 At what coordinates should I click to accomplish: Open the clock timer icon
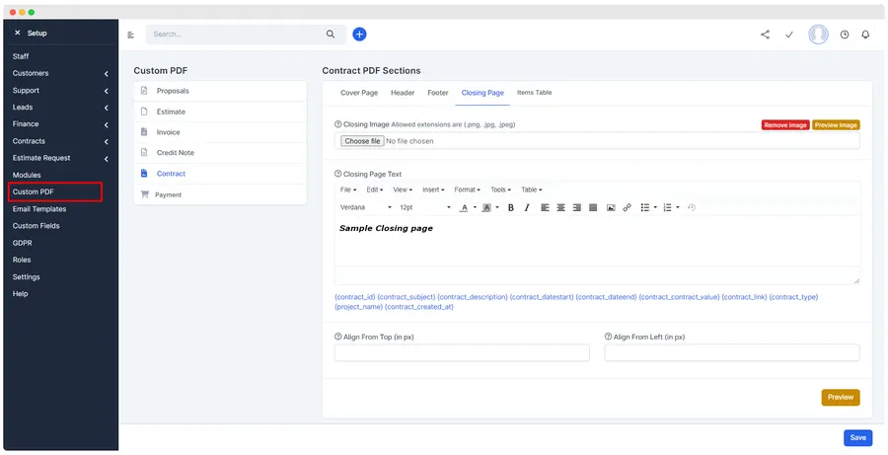tap(845, 35)
